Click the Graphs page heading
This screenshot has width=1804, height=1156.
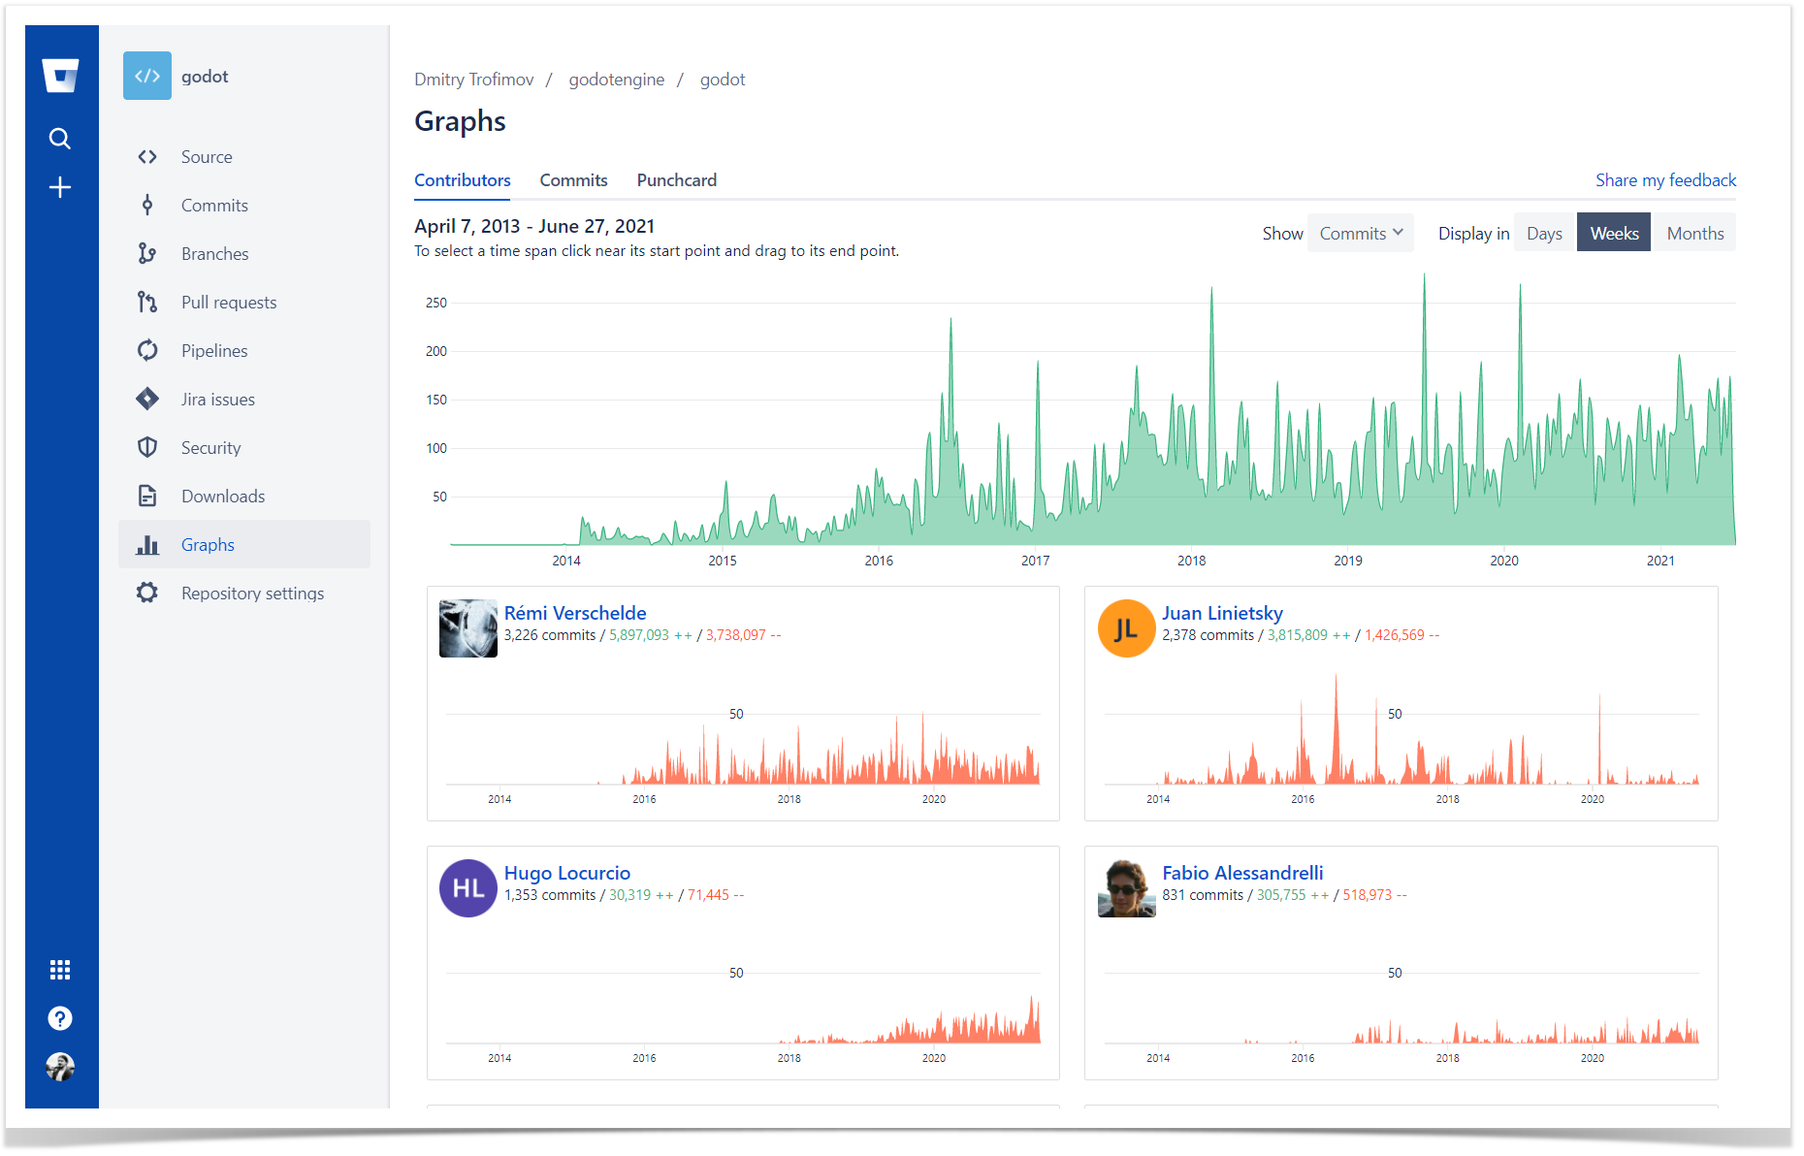460,121
